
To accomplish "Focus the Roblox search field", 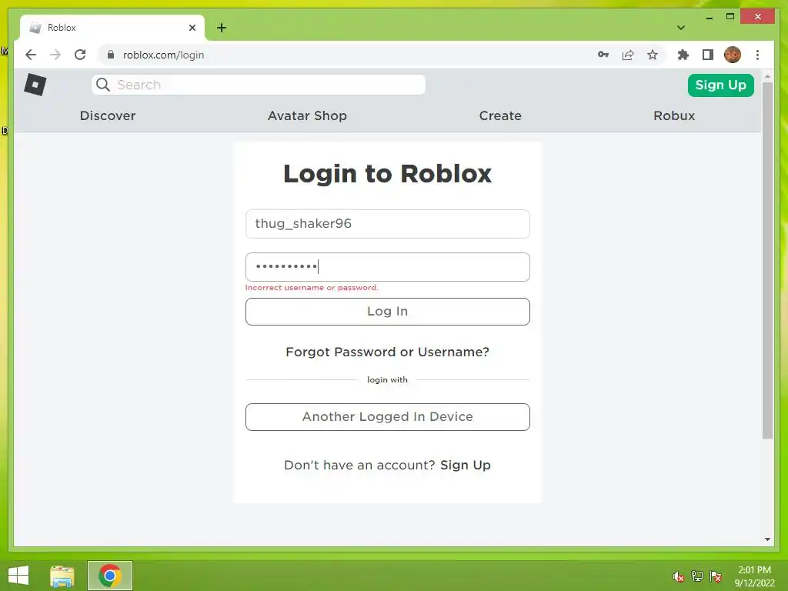I will [259, 85].
